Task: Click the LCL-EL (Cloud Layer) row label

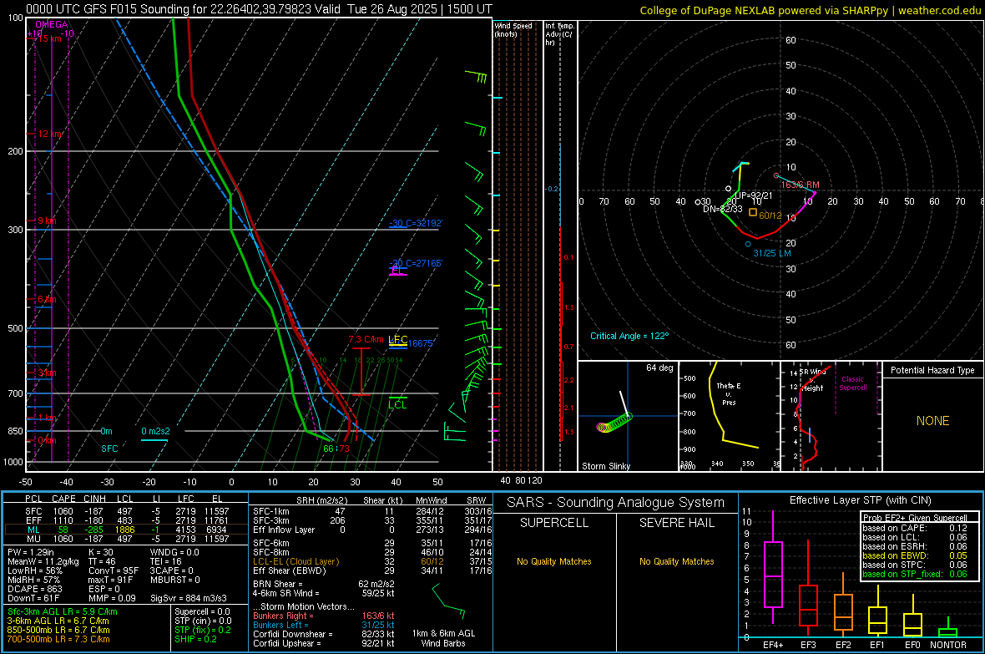Action: [295, 561]
